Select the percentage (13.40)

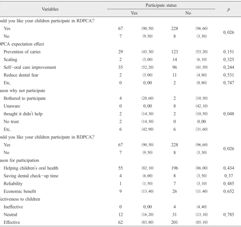pos(148,191)
